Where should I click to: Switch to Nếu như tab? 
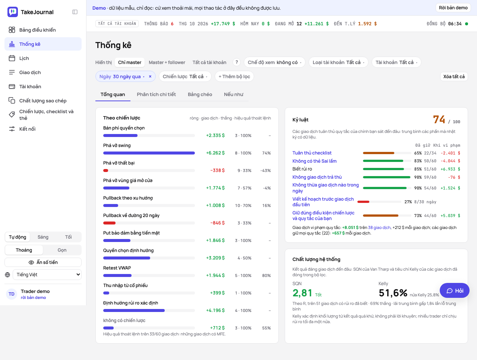point(234,95)
